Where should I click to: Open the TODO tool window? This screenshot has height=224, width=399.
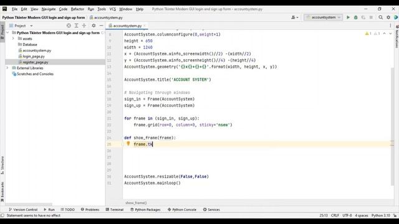click(x=68, y=210)
